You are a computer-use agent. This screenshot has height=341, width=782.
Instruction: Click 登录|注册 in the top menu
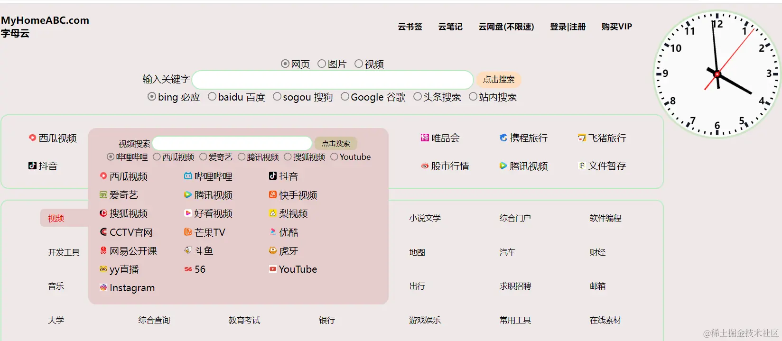(568, 27)
